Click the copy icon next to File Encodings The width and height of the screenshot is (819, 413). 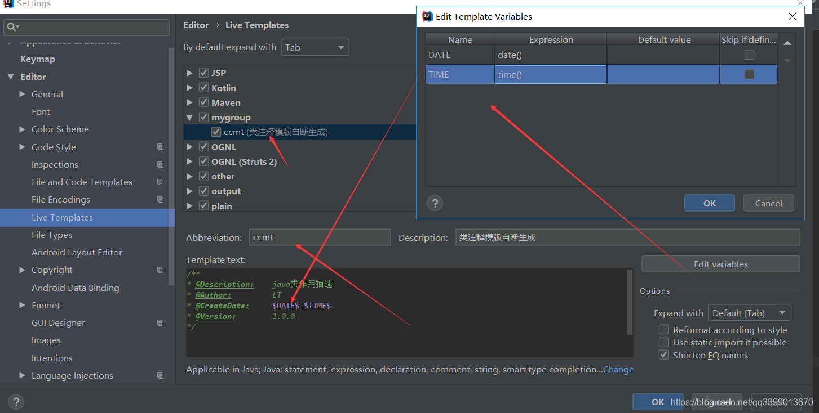click(160, 199)
